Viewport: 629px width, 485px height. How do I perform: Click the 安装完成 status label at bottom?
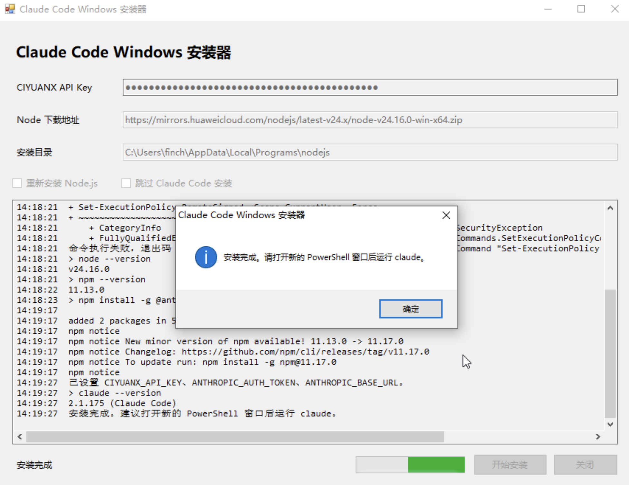click(x=34, y=465)
